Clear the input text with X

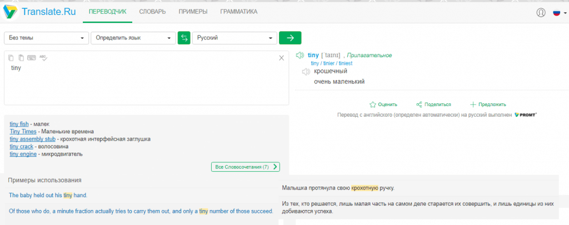point(281,58)
